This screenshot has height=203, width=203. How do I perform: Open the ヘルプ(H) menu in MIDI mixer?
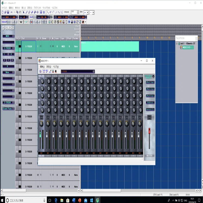56,67
